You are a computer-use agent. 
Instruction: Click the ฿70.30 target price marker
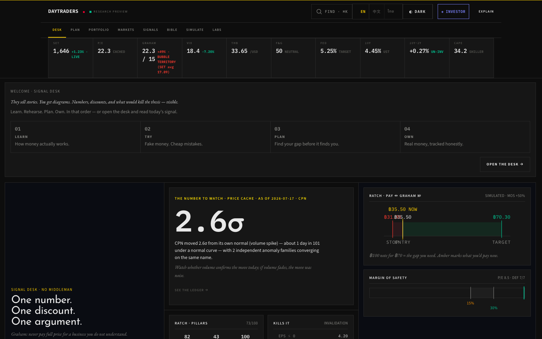501,217
